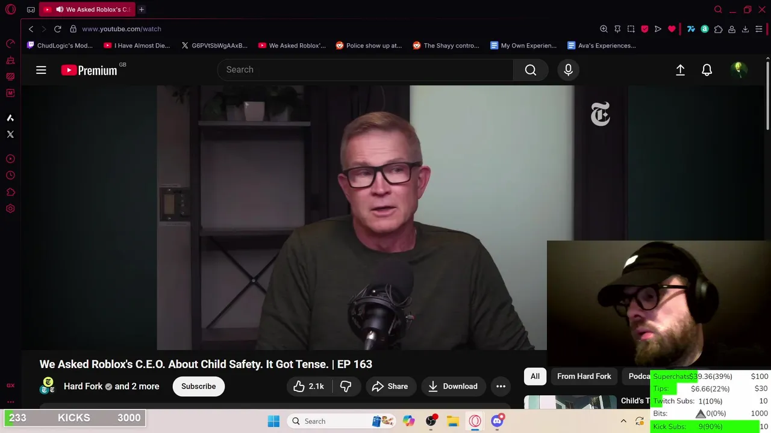Open the YouTube guide hamburger menu

click(x=41, y=70)
